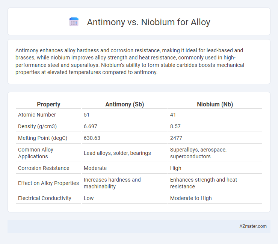Screen dimensions: 278x244
Task: Open the AZmater.com footer link
Action: (253, 226)
